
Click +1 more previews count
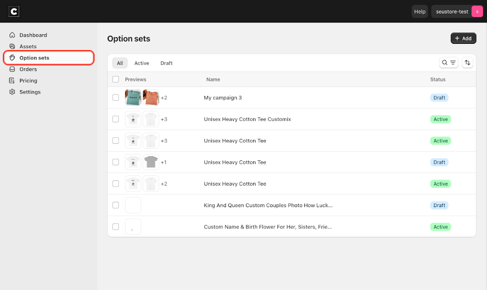point(164,162)
